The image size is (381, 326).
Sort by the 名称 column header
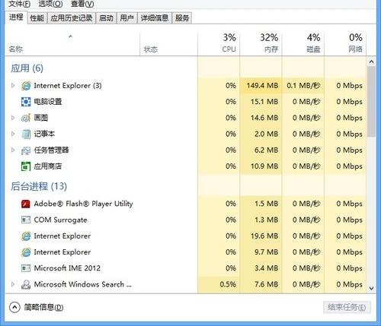[72, 43]
